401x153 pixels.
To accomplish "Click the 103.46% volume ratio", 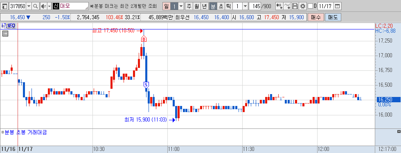I will (114, 18).
